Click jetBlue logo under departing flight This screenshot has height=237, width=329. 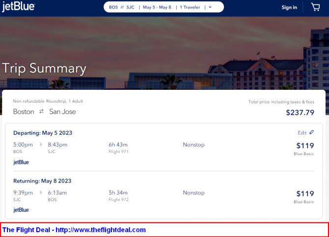[21, 162]
